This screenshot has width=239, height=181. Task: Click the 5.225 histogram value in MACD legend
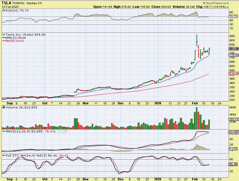click(x=63, y=131)
